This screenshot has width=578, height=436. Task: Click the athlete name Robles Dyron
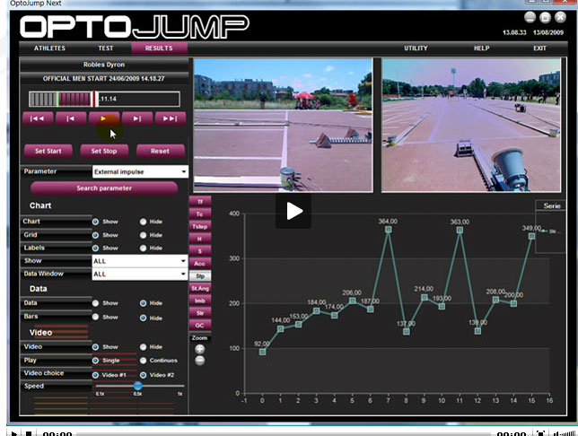[x=104, y=65]
